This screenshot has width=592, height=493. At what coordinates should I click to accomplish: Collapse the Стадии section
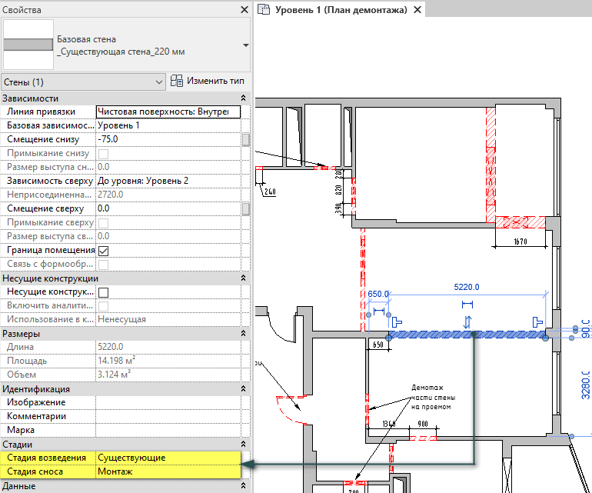click(243, 445)
